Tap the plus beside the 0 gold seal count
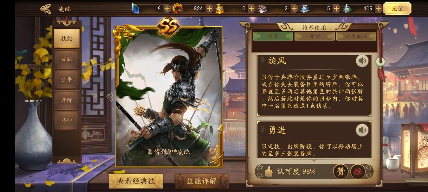This screenshot has height=192, width=428. [x=252, y=9]
